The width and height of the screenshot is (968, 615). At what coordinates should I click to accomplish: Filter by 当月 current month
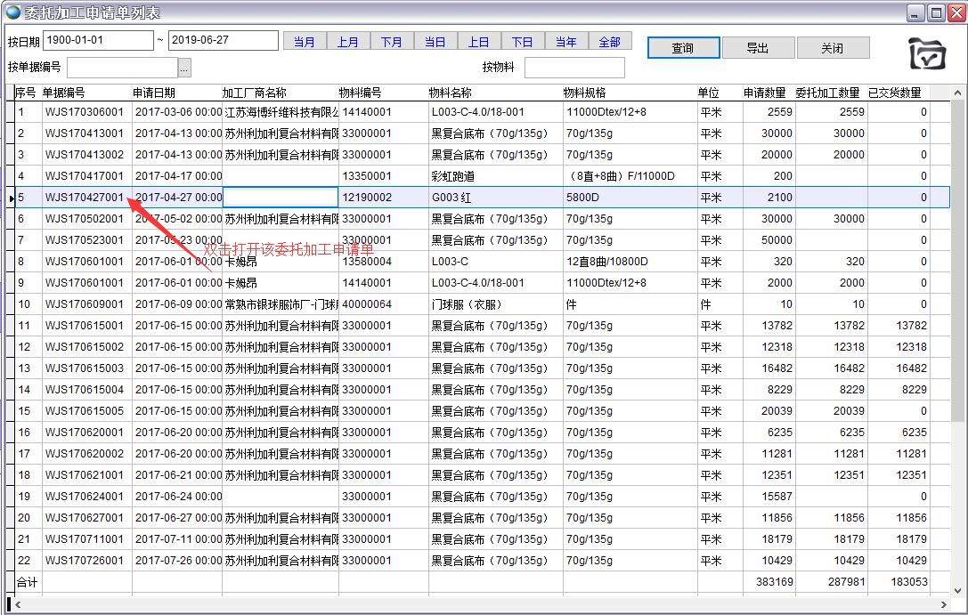click(x=305, y=42)
